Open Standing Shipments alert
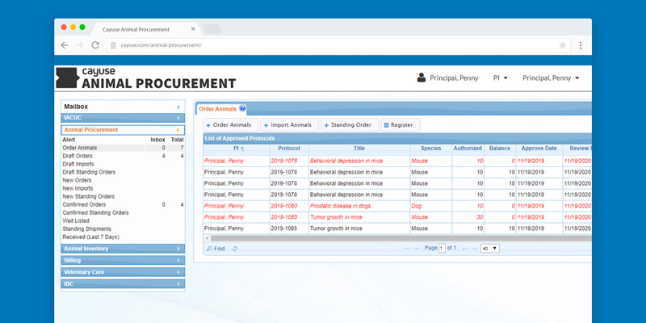646x323 pixels. click(87, 229)
